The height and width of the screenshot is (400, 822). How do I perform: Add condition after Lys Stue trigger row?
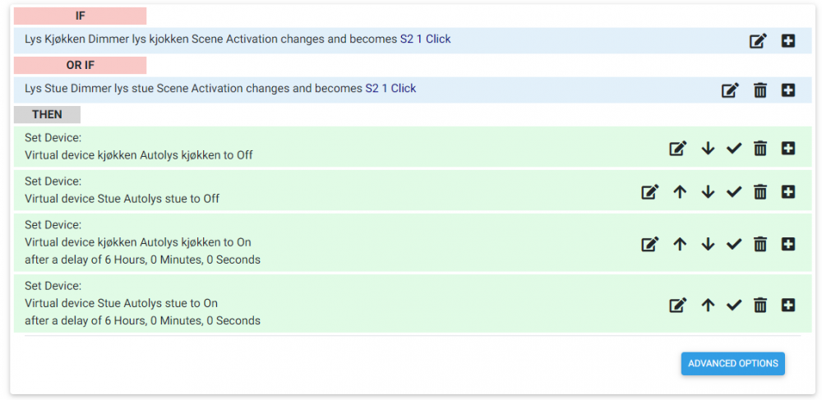click(787, 90)
